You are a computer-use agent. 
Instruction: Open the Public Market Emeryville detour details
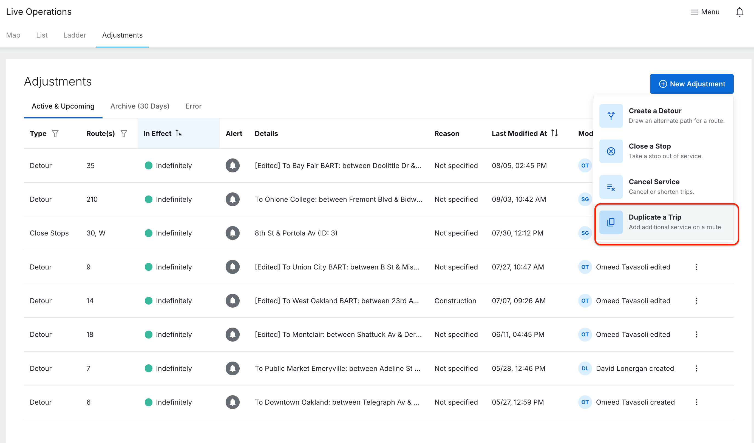pos(338,368)
